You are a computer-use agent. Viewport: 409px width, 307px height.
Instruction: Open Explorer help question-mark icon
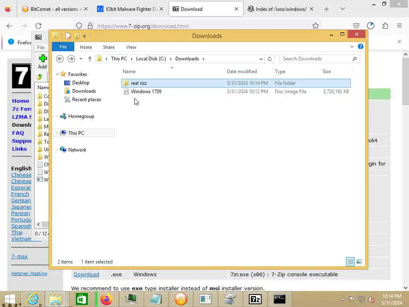tap(361, 46)
